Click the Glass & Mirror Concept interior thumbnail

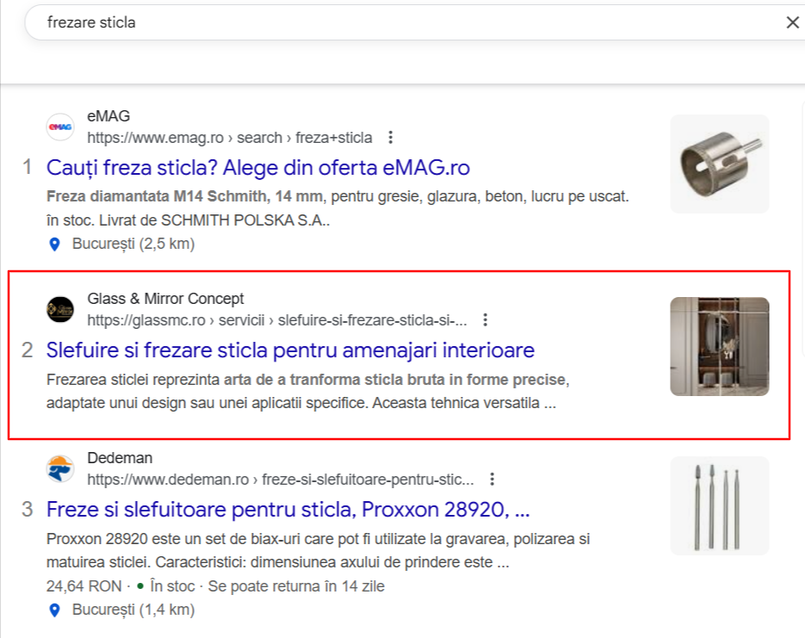(719, 346)
